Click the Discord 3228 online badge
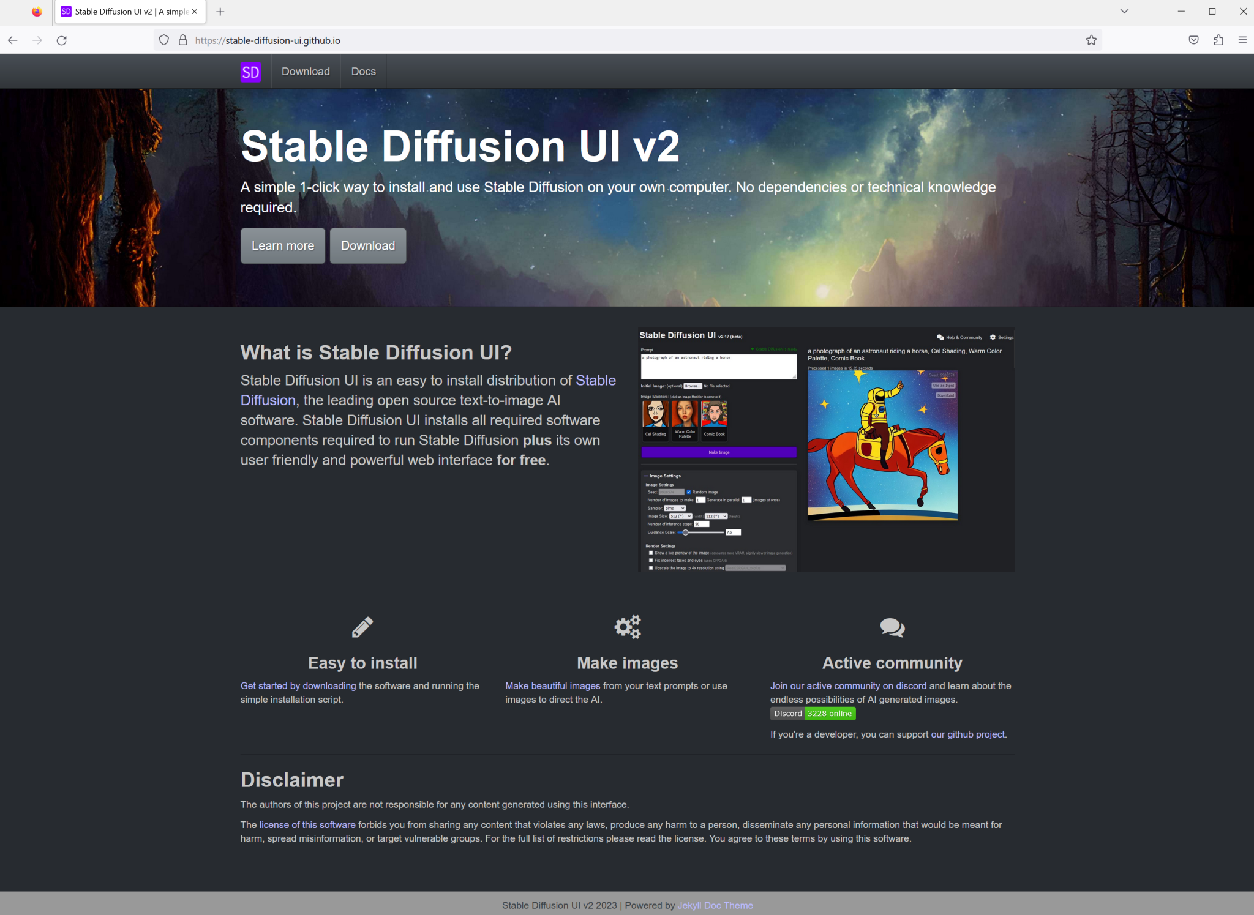 tap(813, 714)
